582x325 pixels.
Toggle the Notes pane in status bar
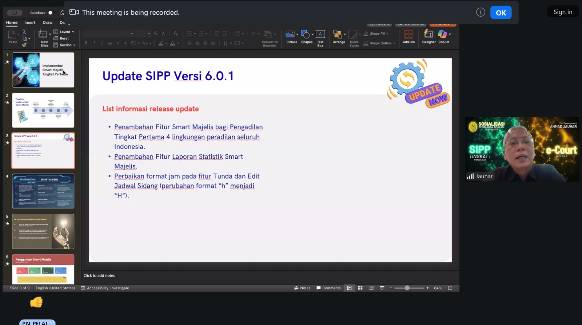[302, 288]
